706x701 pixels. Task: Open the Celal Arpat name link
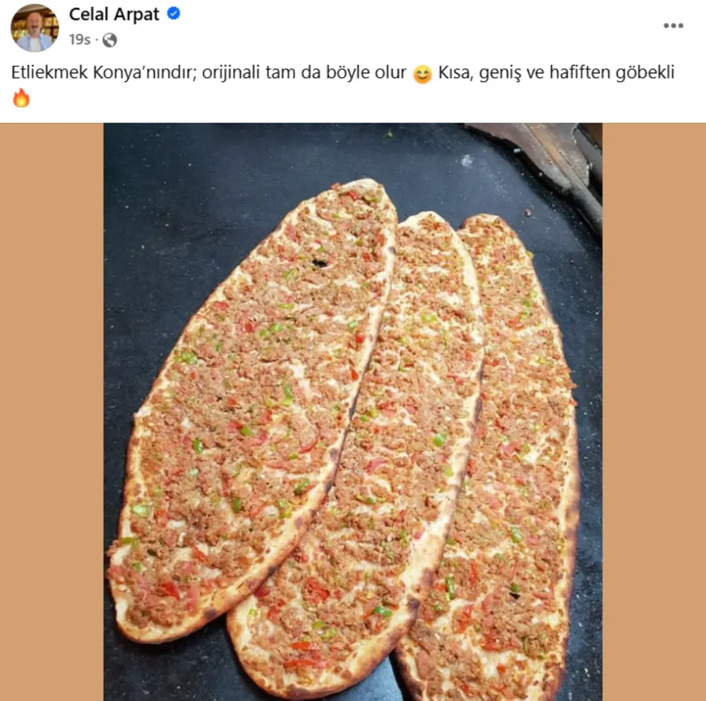coord(114,14)
